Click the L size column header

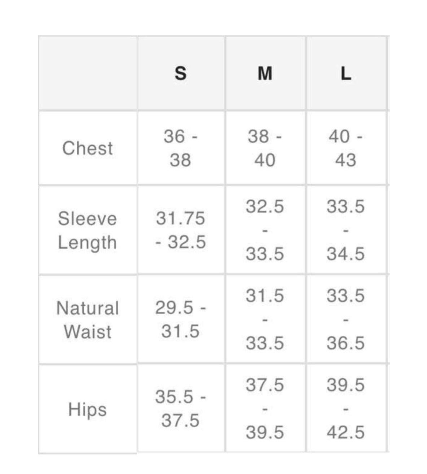(x=346, y=74)
